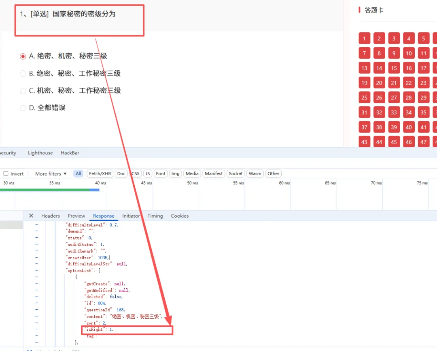Switch to the Cookies tab
Image resolution: width=437 pixels, height=351 pixels.
(x=180, y=216)
